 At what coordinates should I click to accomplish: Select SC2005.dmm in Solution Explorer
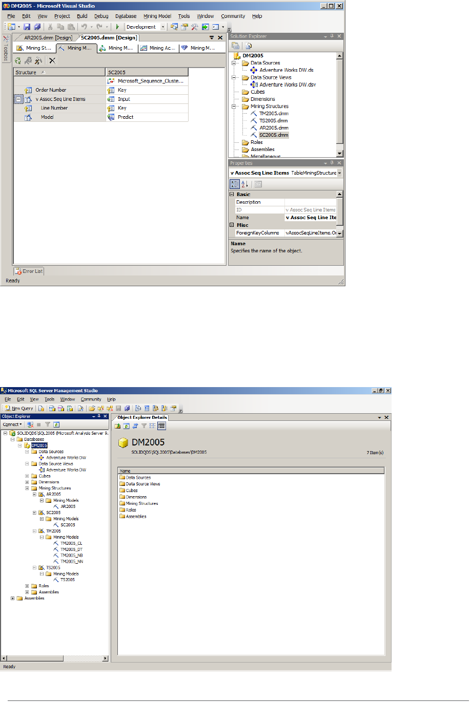click(274, 135)
